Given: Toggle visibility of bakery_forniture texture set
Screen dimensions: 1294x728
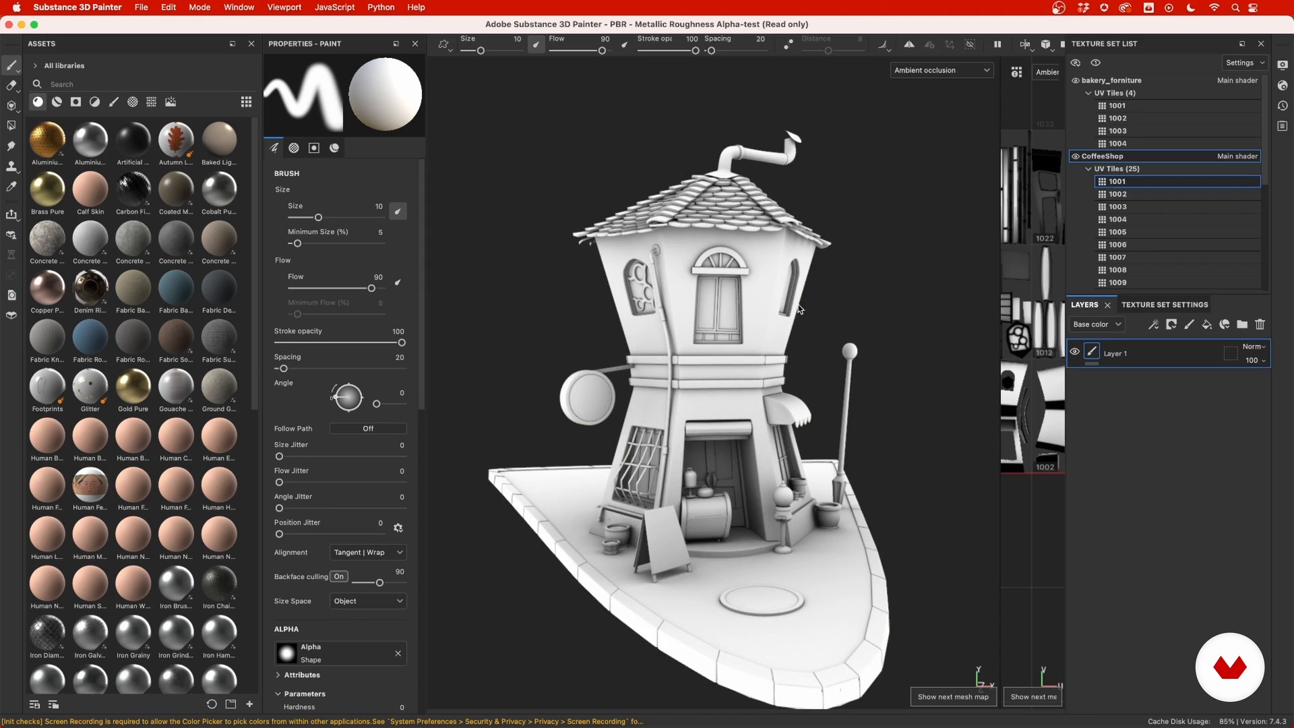Looking at the screenshot, I should (1076, 80).
